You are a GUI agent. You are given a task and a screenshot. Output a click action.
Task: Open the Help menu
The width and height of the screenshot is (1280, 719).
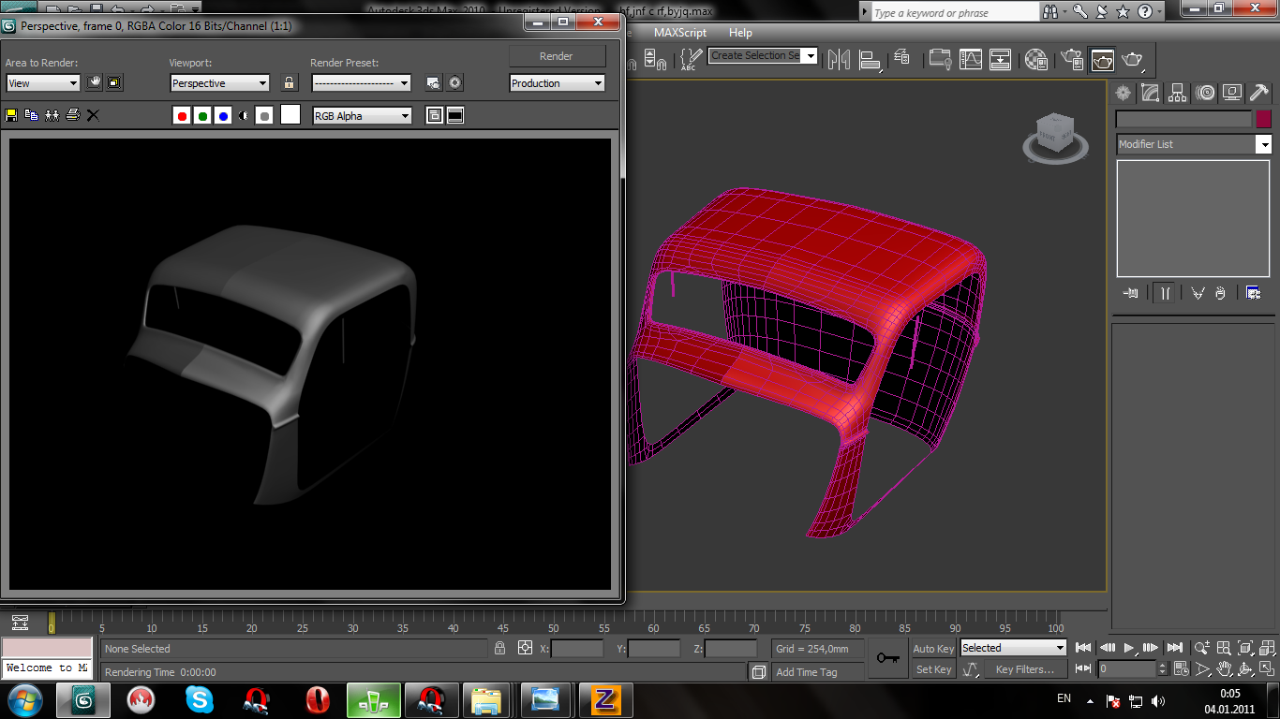740,33
